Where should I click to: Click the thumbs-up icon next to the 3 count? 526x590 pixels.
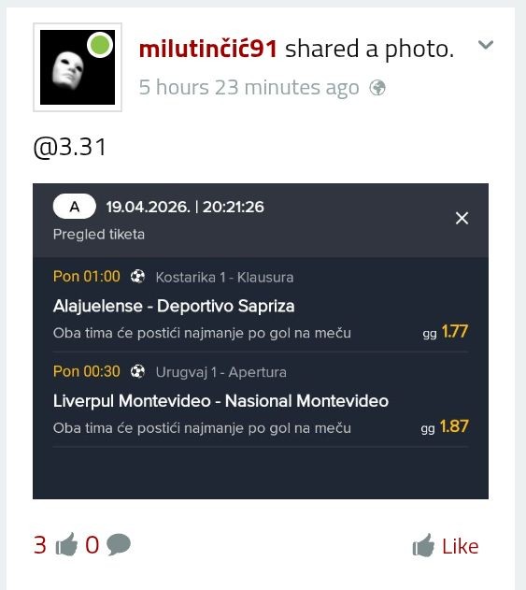click(66, 544)
